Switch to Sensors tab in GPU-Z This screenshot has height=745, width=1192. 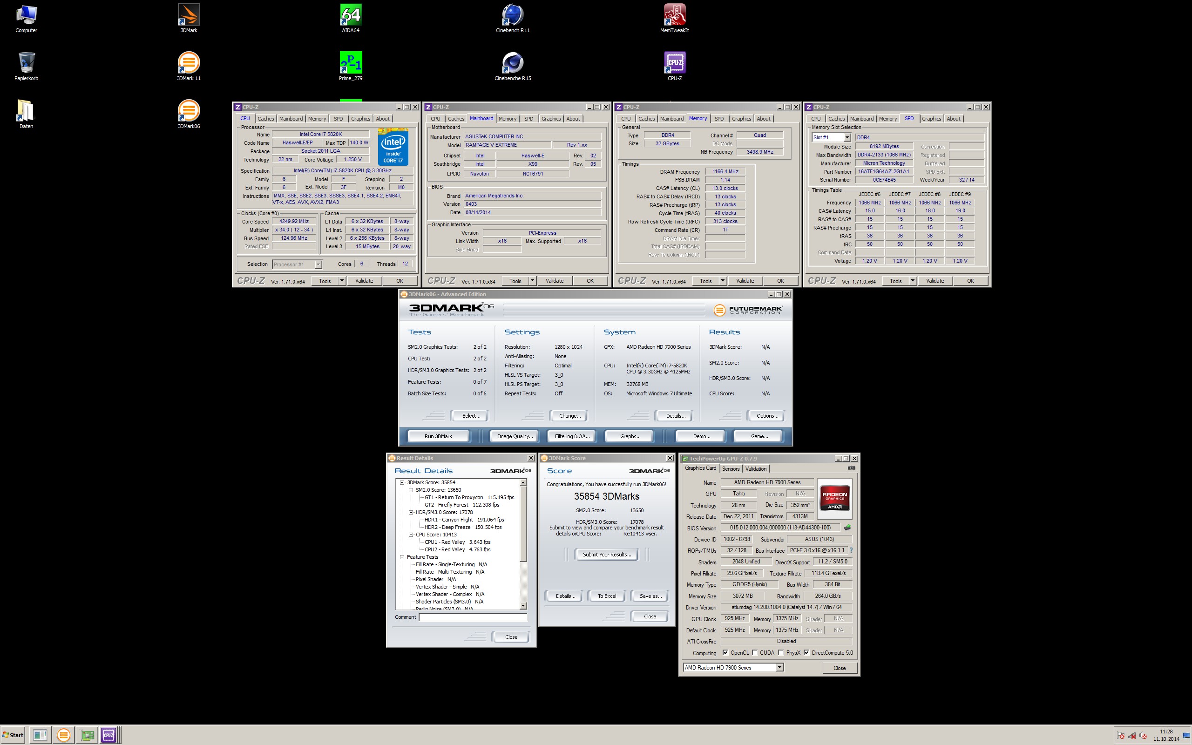(731, 468)
